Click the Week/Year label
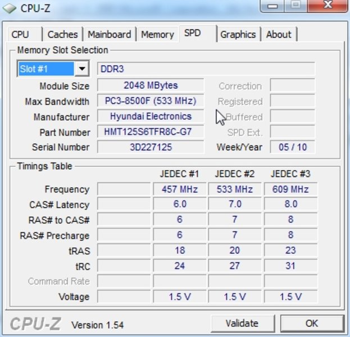The image size is (350, 337). [239, 147]
